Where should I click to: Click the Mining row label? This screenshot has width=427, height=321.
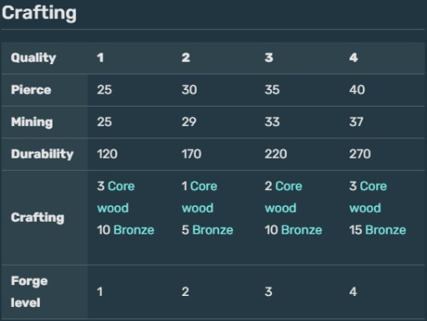(32, 122)
